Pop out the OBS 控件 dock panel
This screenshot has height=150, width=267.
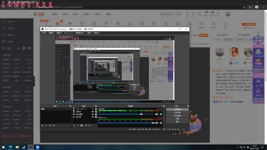tap(188, 106)
